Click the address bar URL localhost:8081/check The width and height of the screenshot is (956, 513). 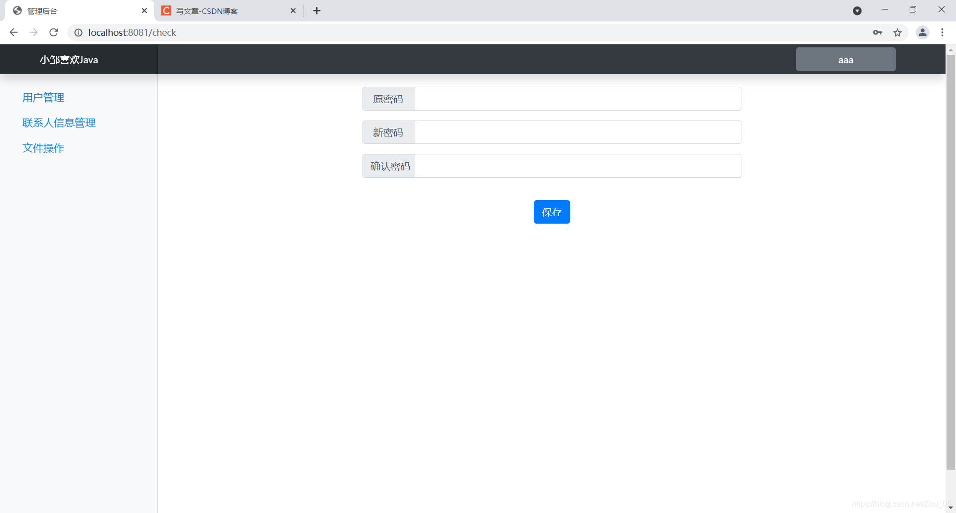click(x=132, y=32)
